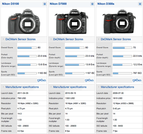Click the D300s Sports bar showing 787 ISO

pos(122,73)
